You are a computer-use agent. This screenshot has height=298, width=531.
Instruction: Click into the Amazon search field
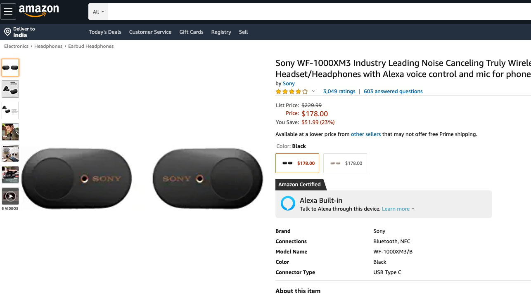(318, 12)
